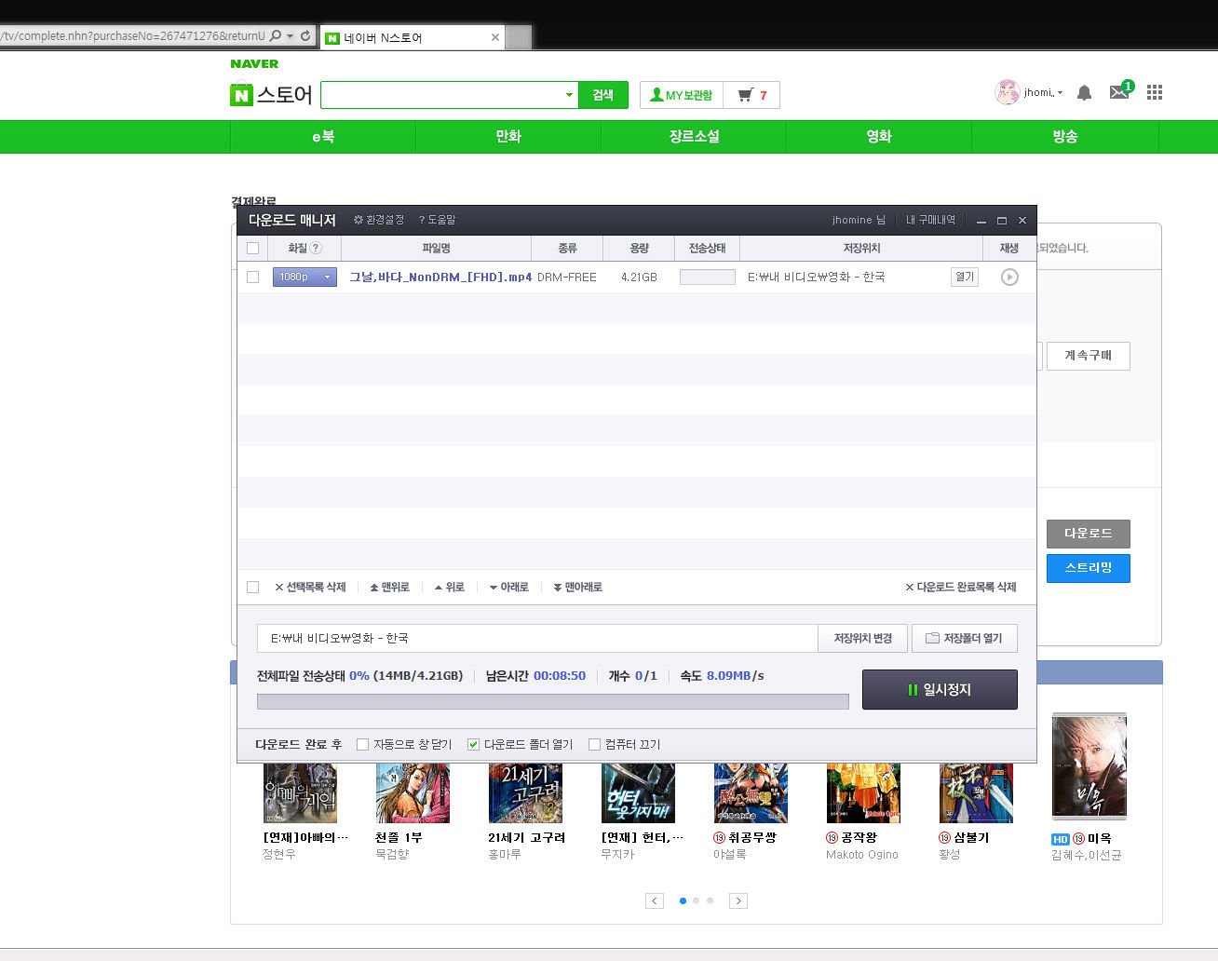1218x961 pixels.
Task: Move selected item to top (맨위로)
Action: tap(389, 587)
